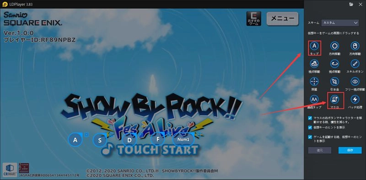This screenshot has width=366, height=180.
Task: Click 仮想キーをゲームの画面にドラッグする instruction text
Action: [x=334, y=33]
